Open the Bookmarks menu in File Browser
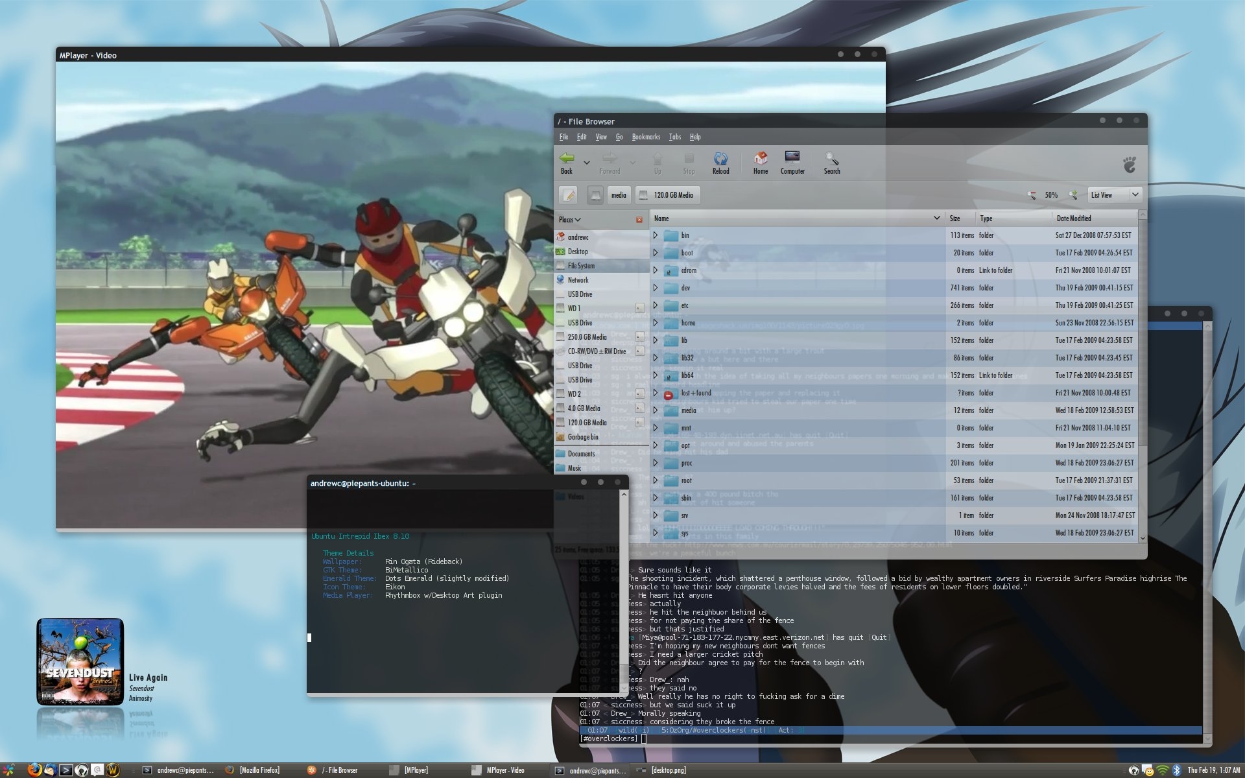This screenshot has height=778, width=1245. [646, 137]
